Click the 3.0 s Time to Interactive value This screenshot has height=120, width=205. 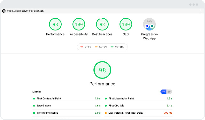click(x=98, y=113)
